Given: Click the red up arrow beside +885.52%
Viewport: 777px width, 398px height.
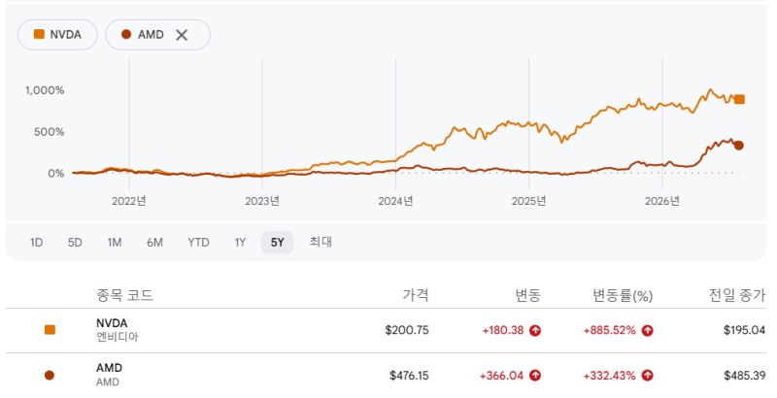Looking at the screenshot, I should click(647, 330).
